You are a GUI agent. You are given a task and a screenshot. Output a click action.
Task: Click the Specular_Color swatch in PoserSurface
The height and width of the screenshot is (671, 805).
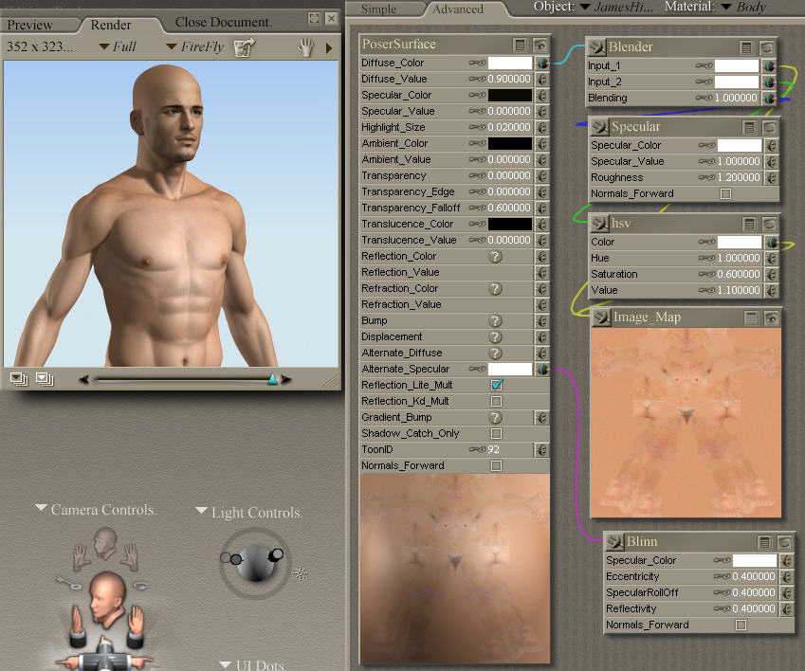509,96
